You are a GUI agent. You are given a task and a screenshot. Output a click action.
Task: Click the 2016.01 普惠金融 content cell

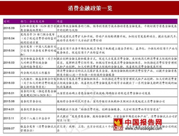[x=117, y=93]
